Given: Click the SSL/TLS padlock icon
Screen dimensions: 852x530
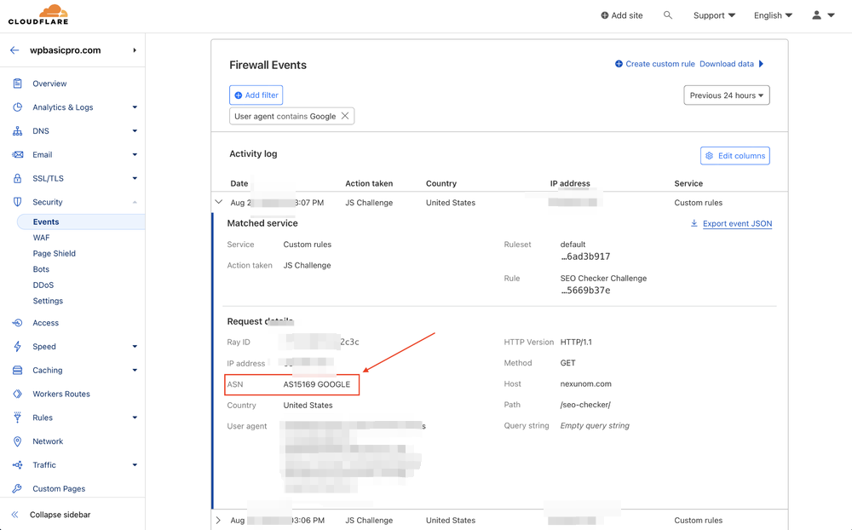Looking at the screenshot, I should click(17, 178).
